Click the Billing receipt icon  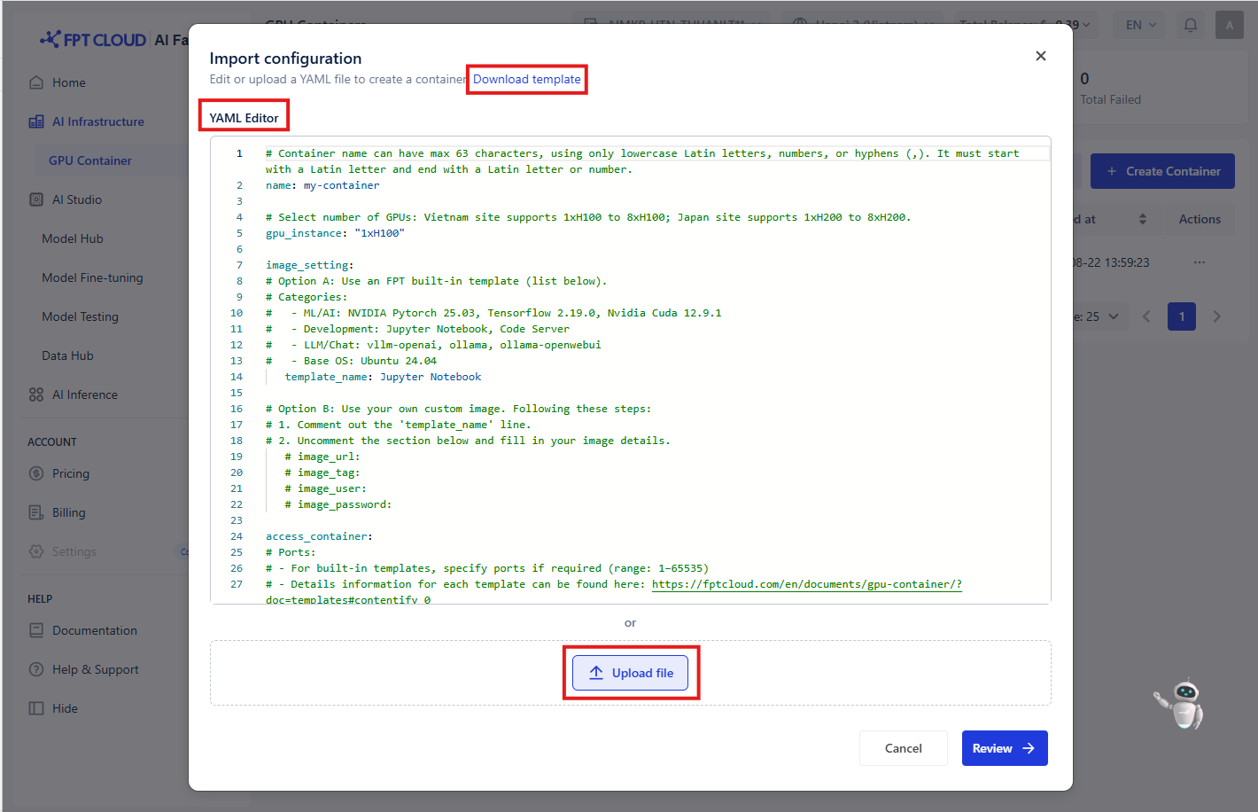[36, 512]
